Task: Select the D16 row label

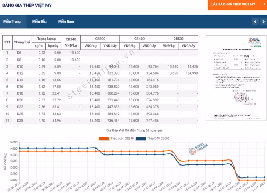Action: click(x=20, y=87)
